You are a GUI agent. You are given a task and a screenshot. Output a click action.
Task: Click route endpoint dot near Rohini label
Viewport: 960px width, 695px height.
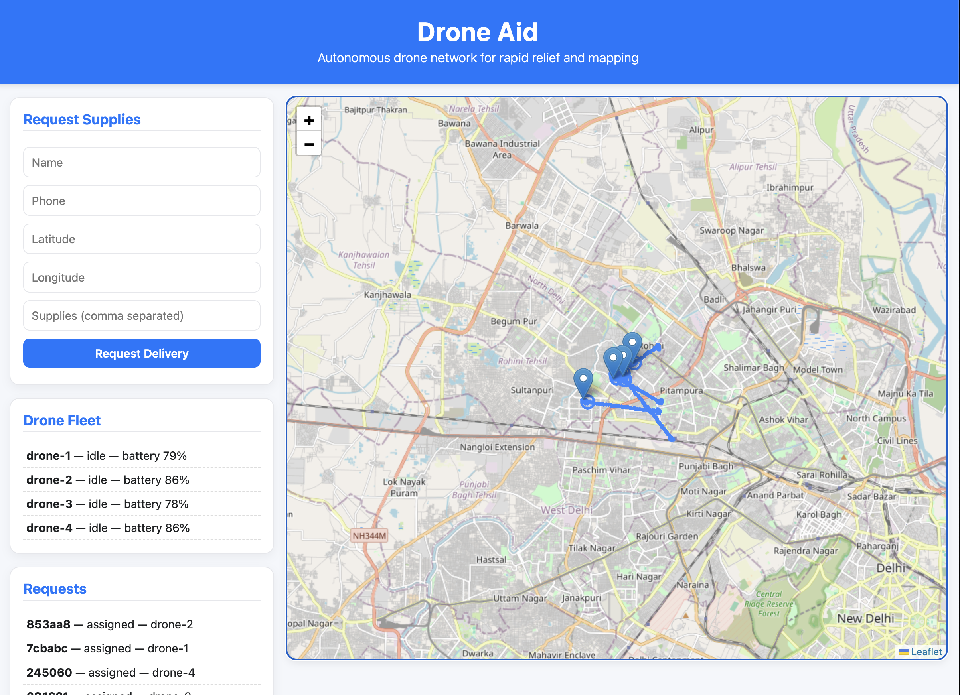[x=658, y=347]
